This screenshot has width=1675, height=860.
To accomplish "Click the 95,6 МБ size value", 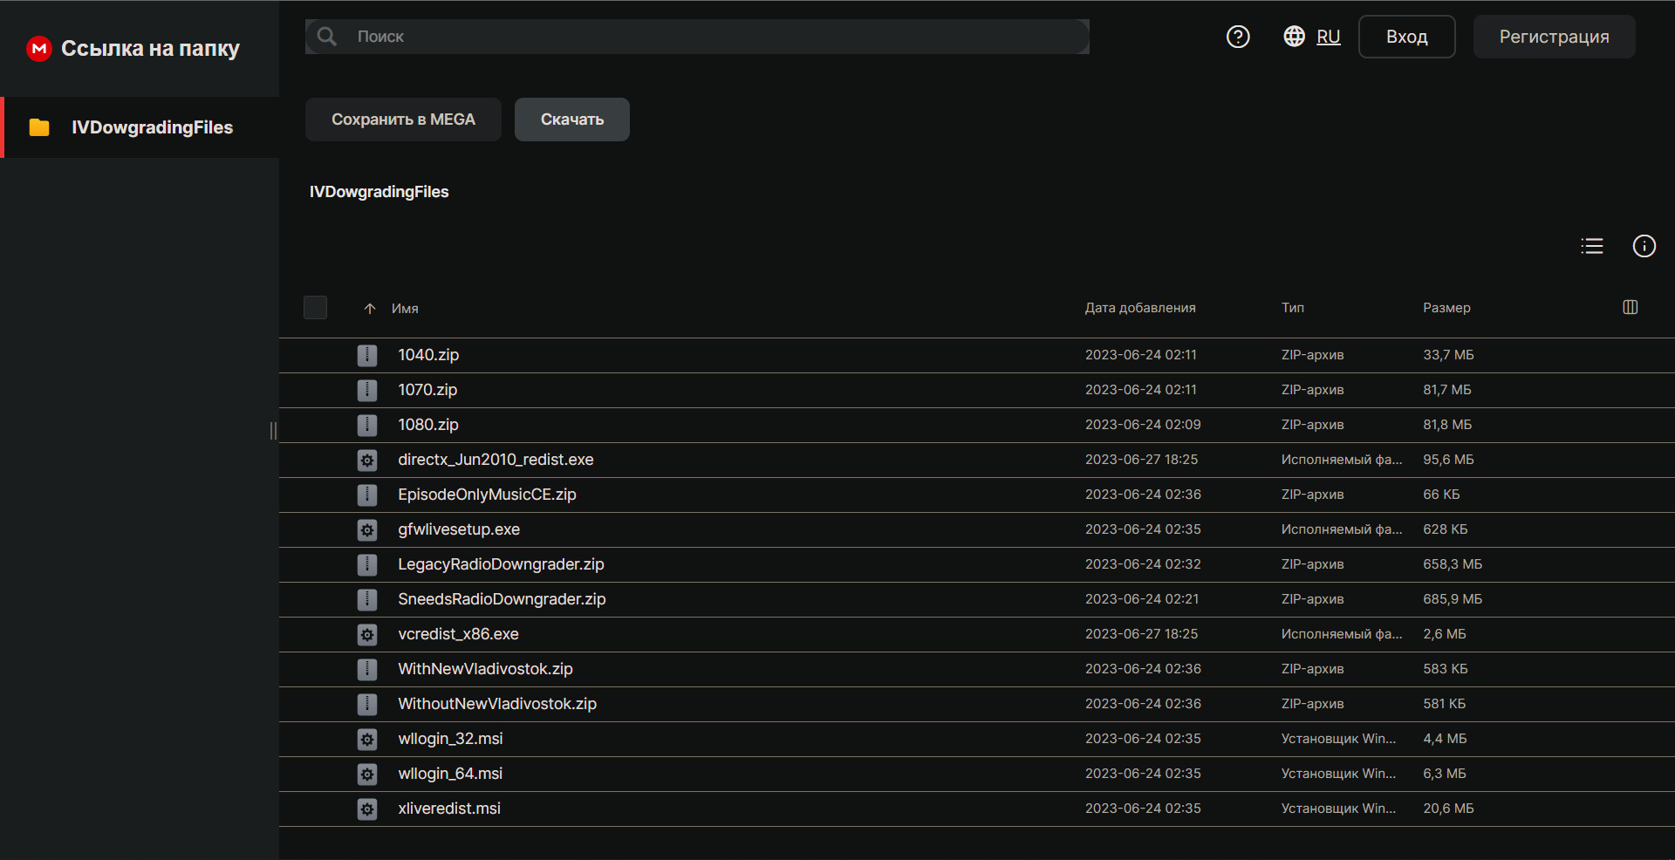I will coord(1448,460).
